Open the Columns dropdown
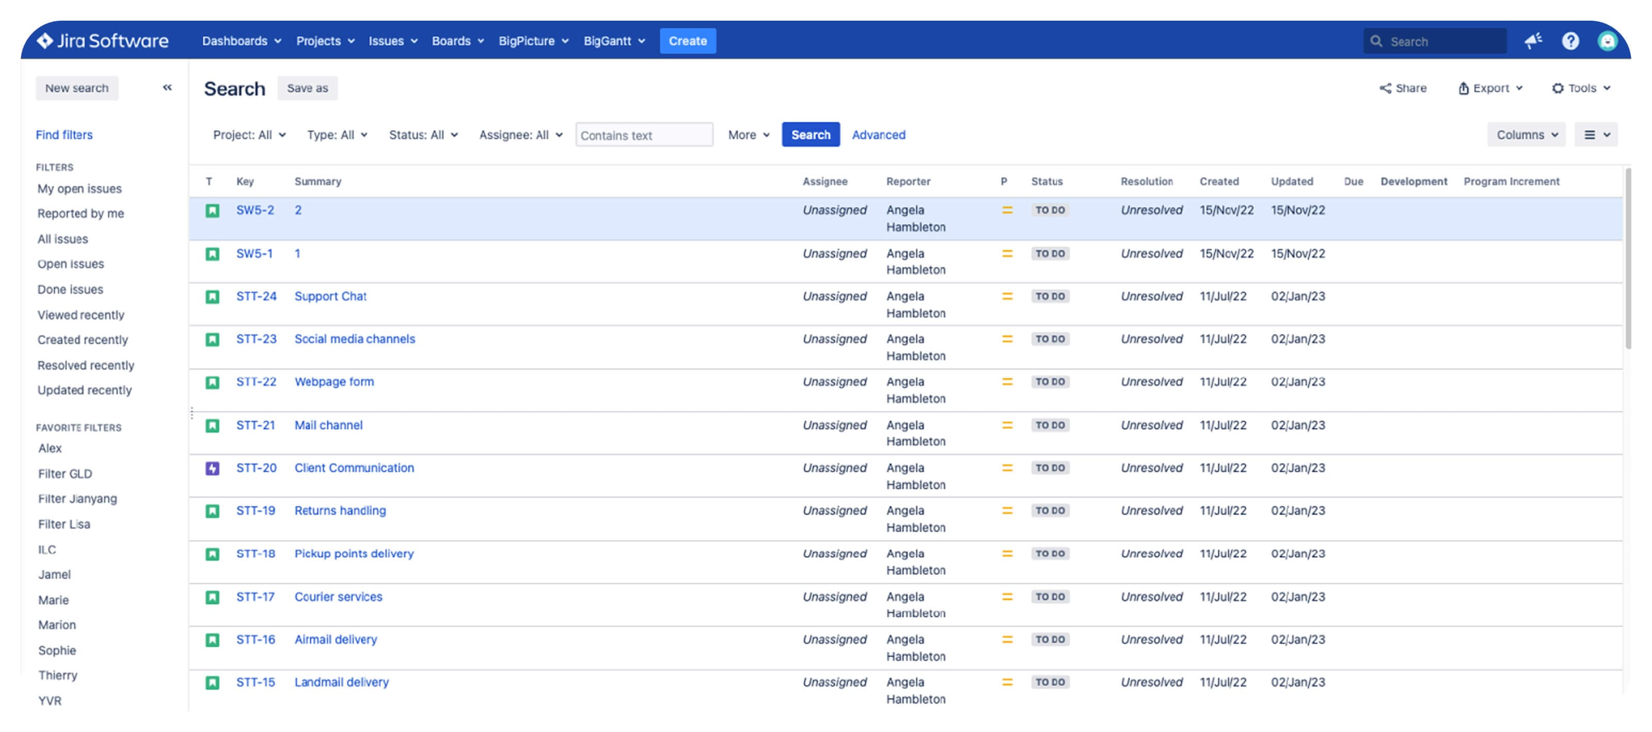 click(x=1527, y=135)
